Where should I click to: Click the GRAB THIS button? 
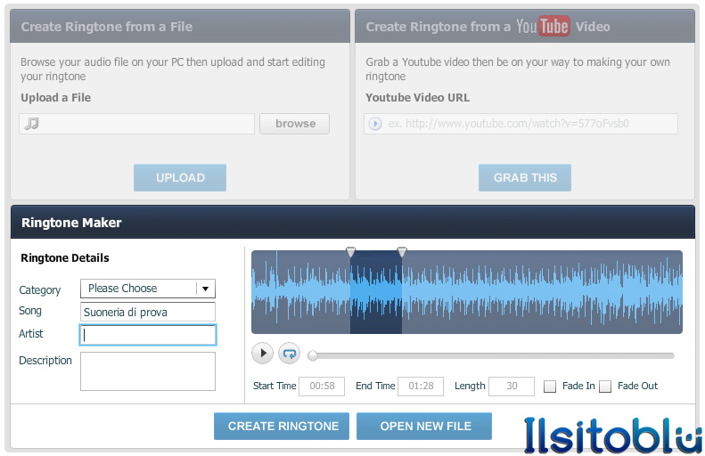[525, 177]
